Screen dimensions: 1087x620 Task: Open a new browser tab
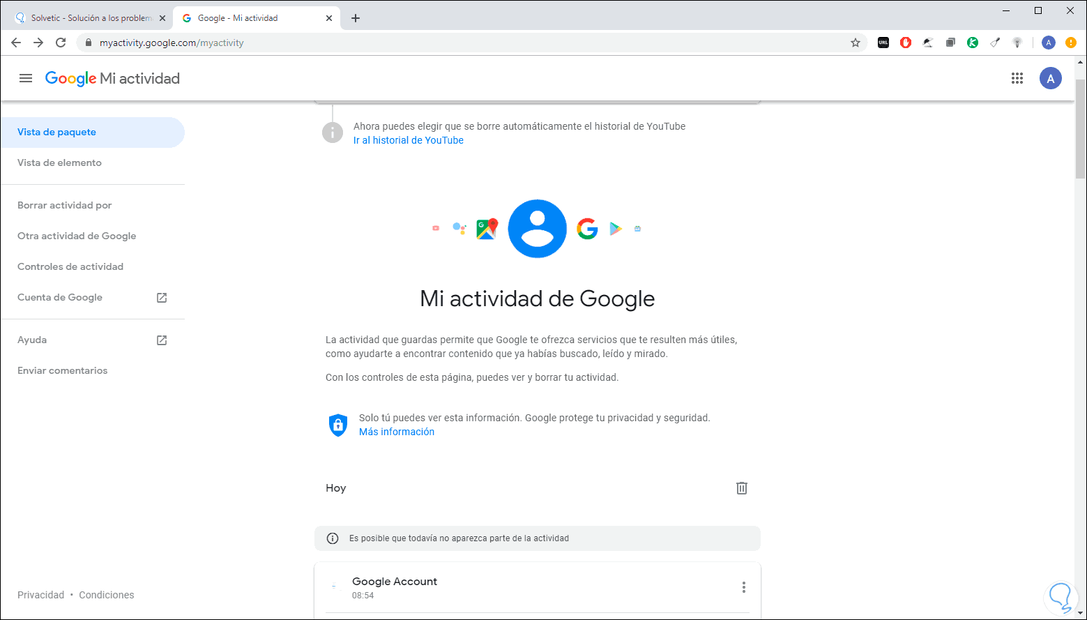tap(356, 18)
